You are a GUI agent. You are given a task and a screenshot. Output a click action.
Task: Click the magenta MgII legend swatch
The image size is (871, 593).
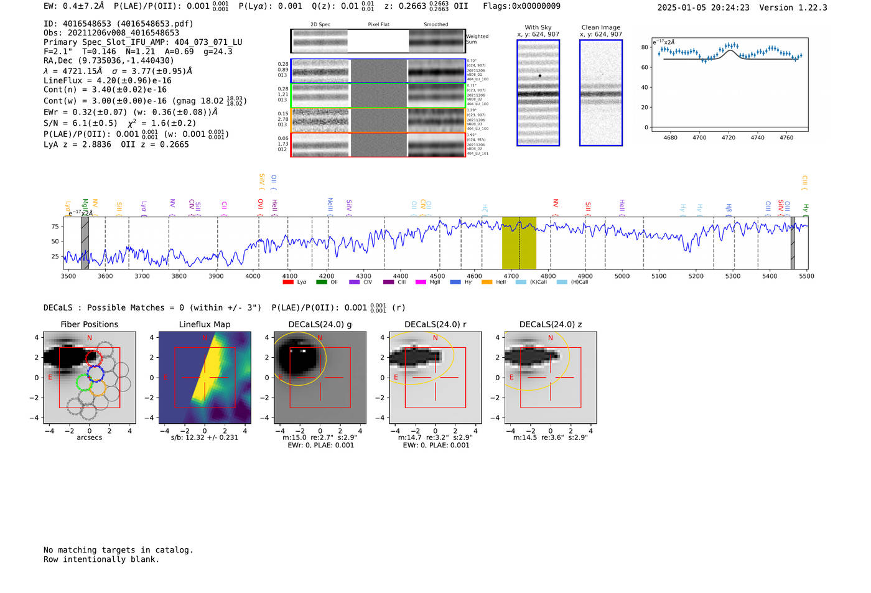coord(421,282)
